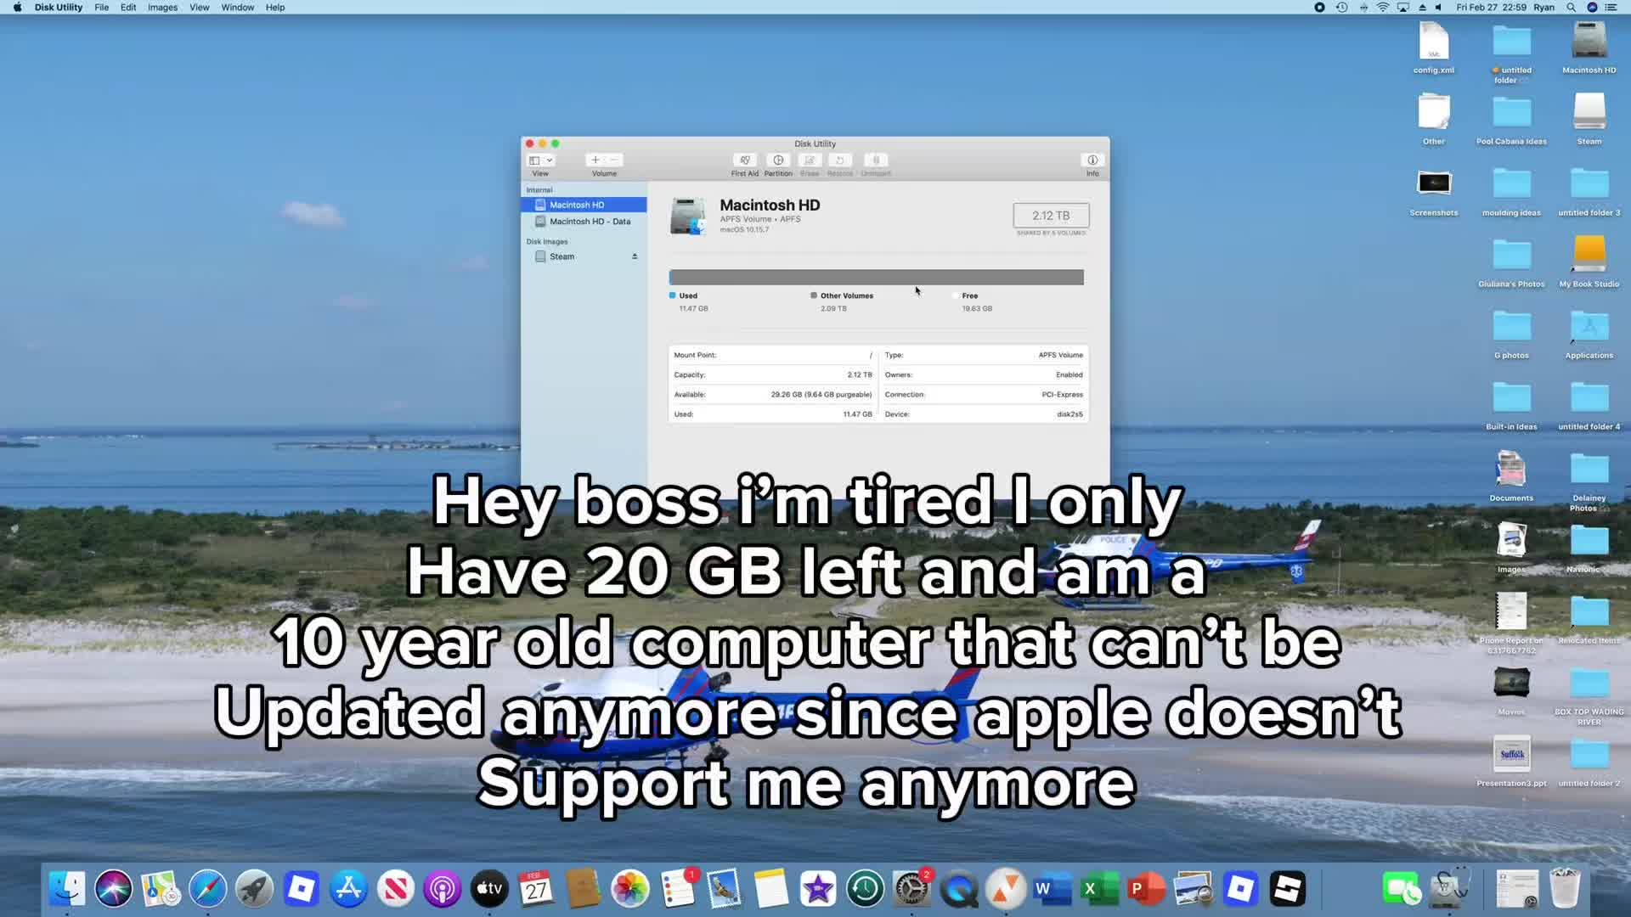Select the Steam disk image in sidebar
The width and height of the screenshot is (1631, 917).
[x=584, y=256]
